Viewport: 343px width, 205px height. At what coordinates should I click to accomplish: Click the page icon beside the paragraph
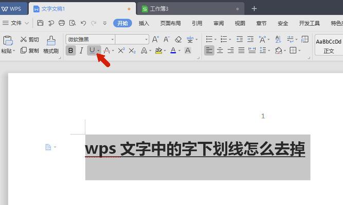pyautogui.click(x=48, y=147)
